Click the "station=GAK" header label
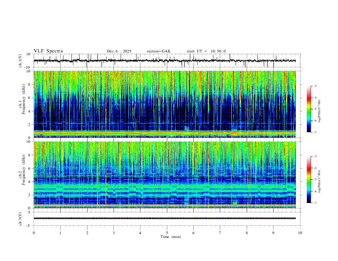The height and width of the screenshot is (261, 338). tap(159, 51)
